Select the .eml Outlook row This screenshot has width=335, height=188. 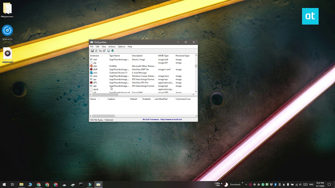coord(142,73)
